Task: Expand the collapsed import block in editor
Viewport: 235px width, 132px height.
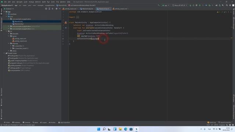Action: [x=77, y=17]
